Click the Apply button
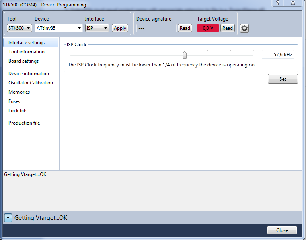 pyautogui.click(x=120, y=28)
